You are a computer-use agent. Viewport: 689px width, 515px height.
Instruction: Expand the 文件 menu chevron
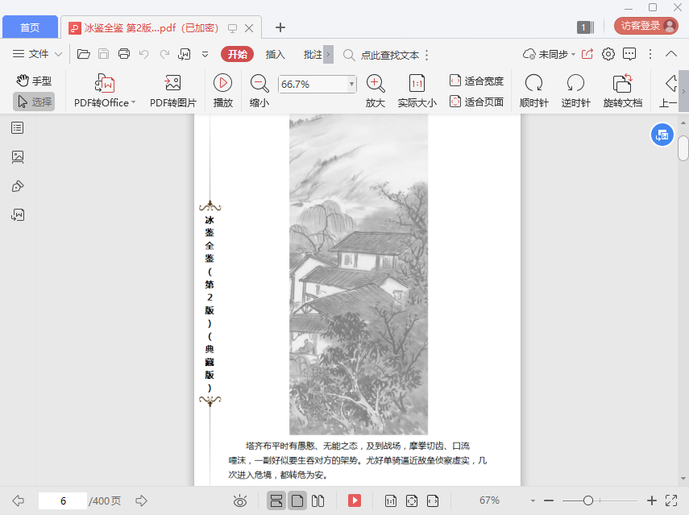[x=58, y=55]
